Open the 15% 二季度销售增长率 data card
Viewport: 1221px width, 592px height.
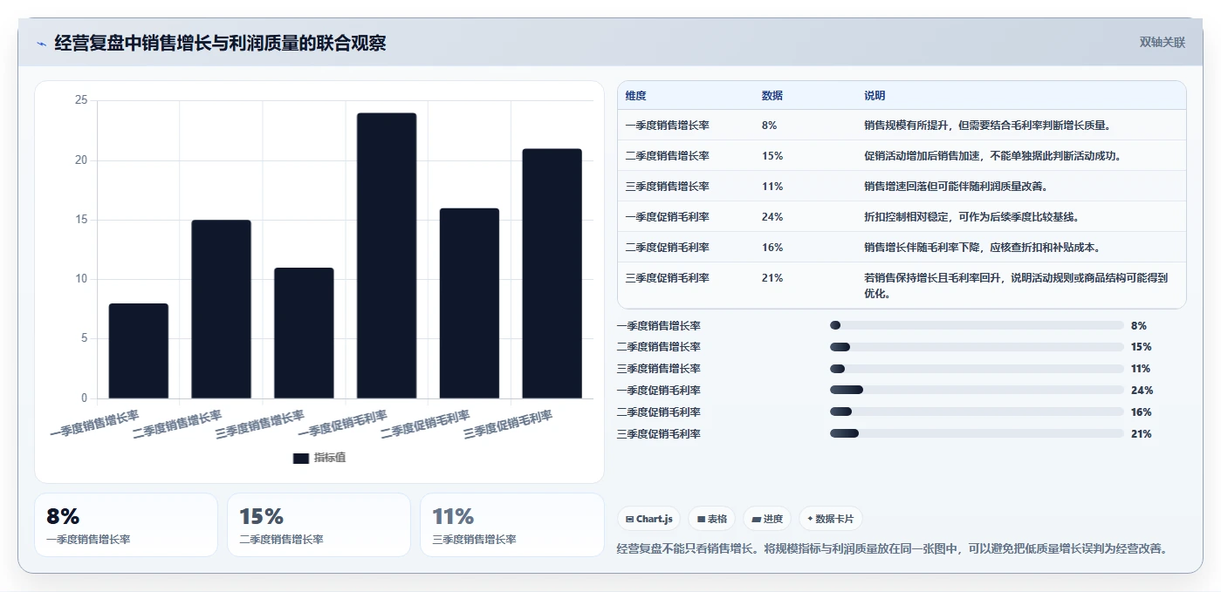point(319,525)
